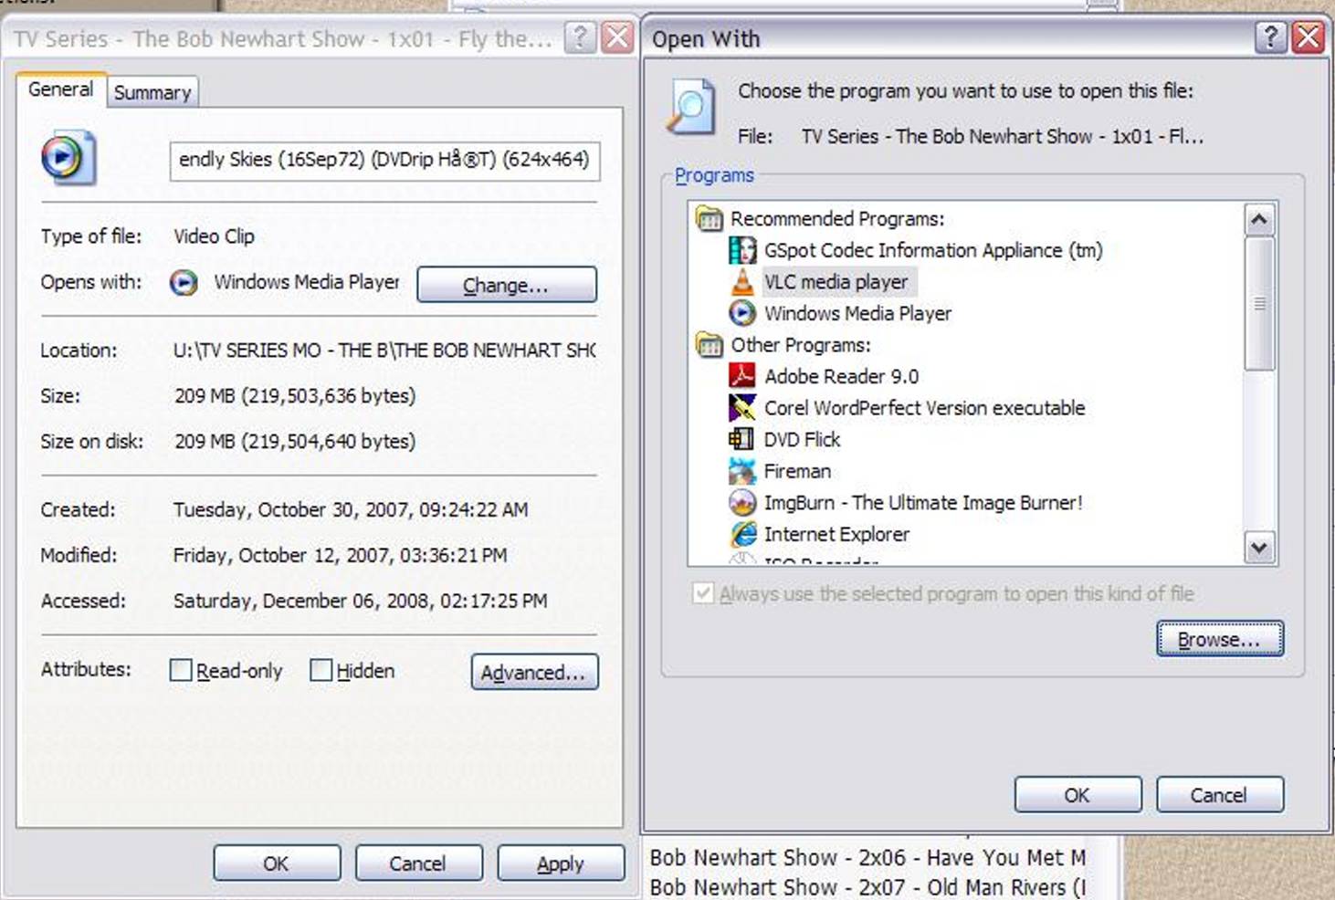Cancel the Properties window
This screenshot has width=1335, height=900.
click(418, 863)
